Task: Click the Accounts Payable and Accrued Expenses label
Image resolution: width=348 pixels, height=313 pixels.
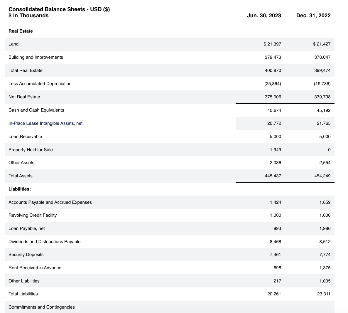Action: 50,202
